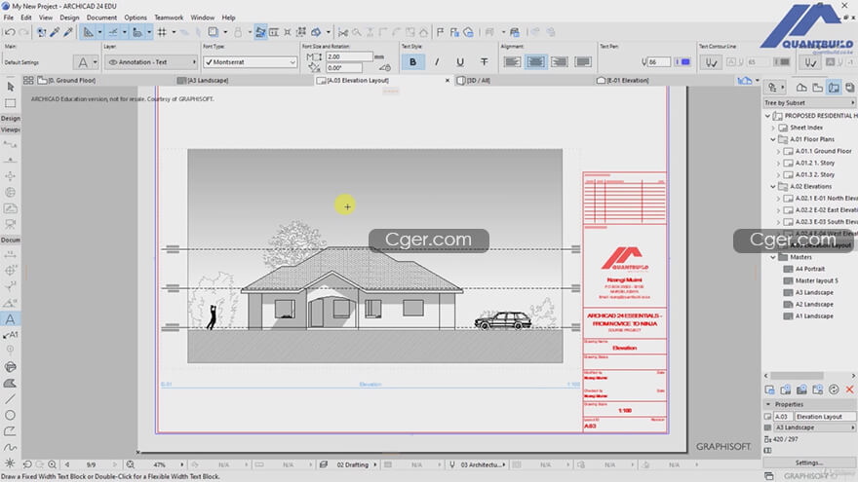Select the Circle tool in toolbox
This screenshot has height=482, width=858.
(x=10, y=415)
